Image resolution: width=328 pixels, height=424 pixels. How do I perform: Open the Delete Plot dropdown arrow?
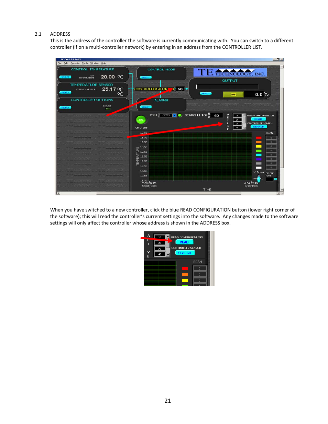(275, 179)
